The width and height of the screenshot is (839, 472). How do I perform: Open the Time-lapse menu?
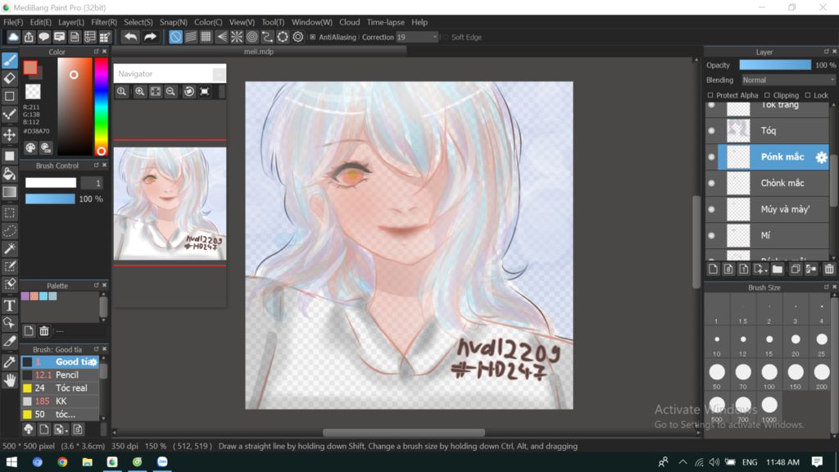point(385,22)
